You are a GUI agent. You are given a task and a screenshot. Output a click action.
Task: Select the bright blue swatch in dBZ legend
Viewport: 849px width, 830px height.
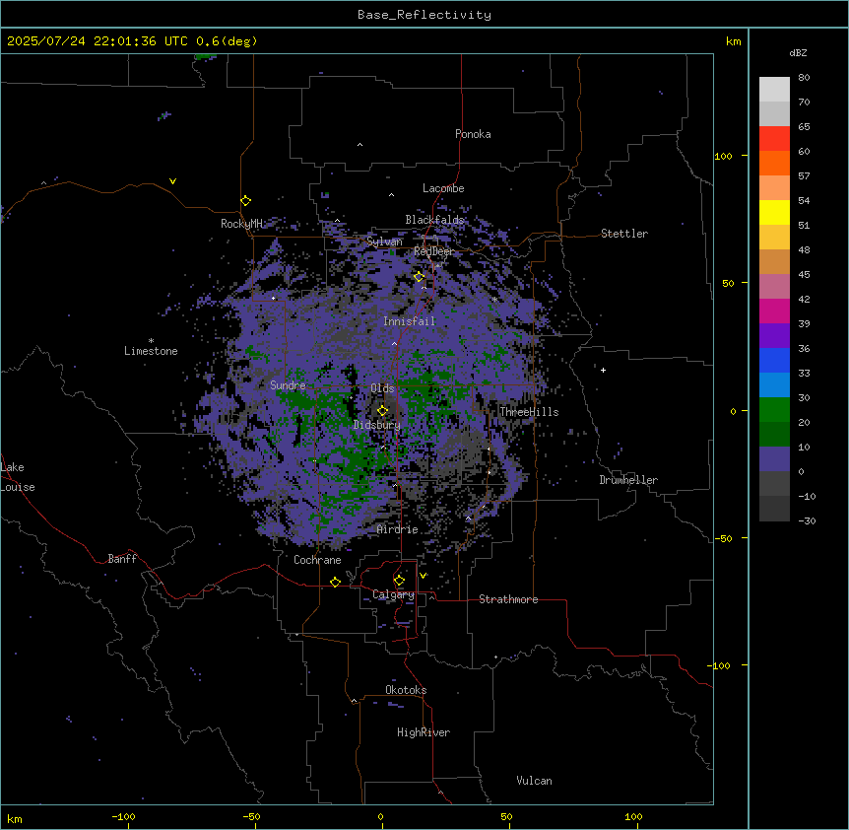point(774,360)
